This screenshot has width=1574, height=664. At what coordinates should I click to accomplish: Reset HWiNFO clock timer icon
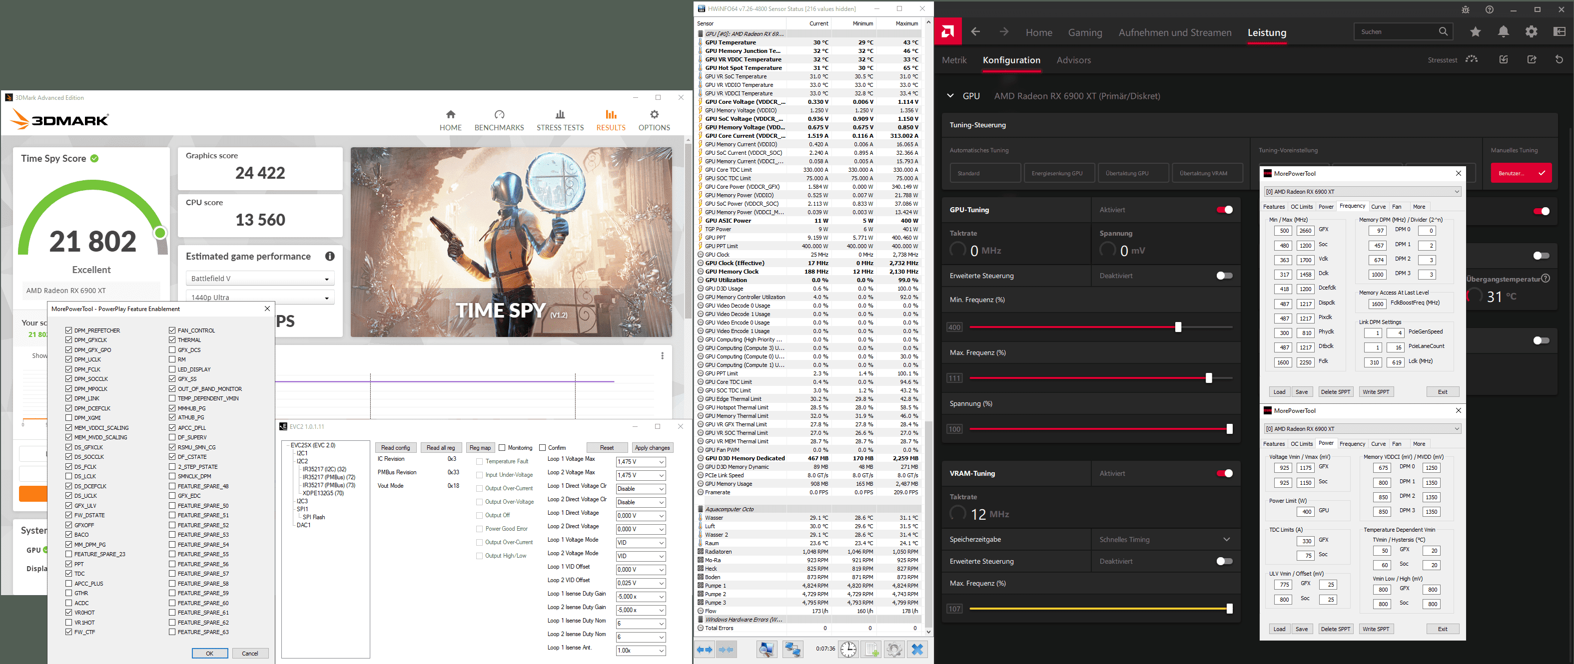coord(848,650)
